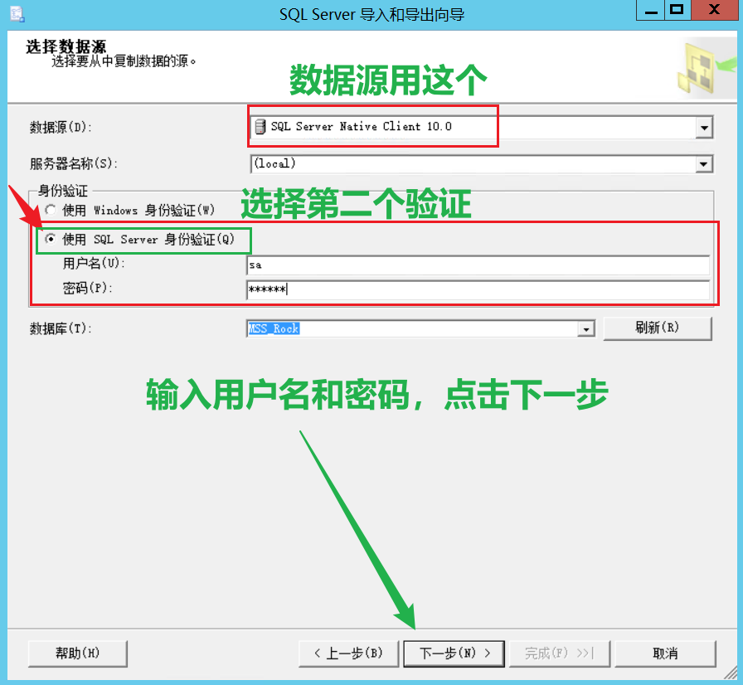The height and width of the screenshot is (685, 743).
Task: Open the database dropdown arrow
Action: point(586,328)
